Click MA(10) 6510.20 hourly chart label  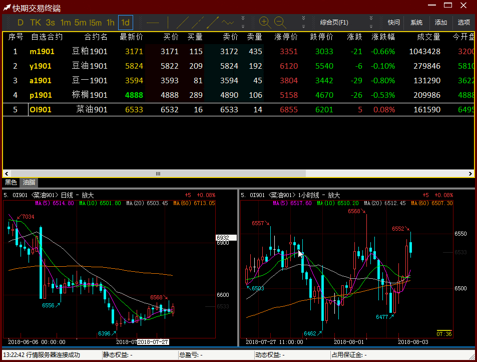tap(338, 203)
